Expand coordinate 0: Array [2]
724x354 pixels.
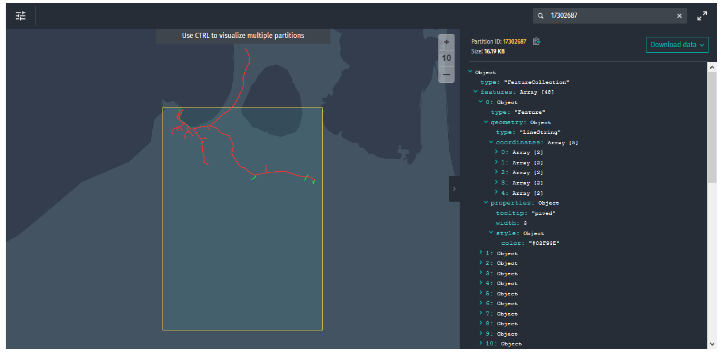pos(496,152)
